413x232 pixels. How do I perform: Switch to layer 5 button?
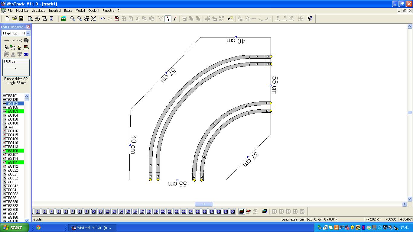pyautogui.click(x=59, y=211)
